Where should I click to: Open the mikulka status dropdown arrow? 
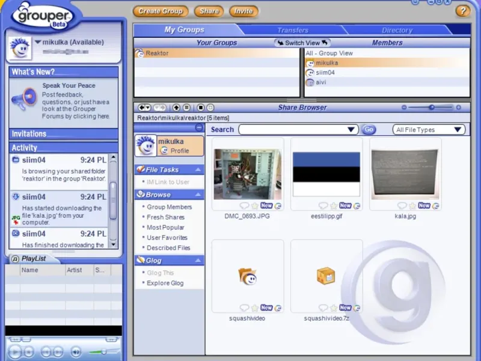pyautogui.click(x=38, y=42)
